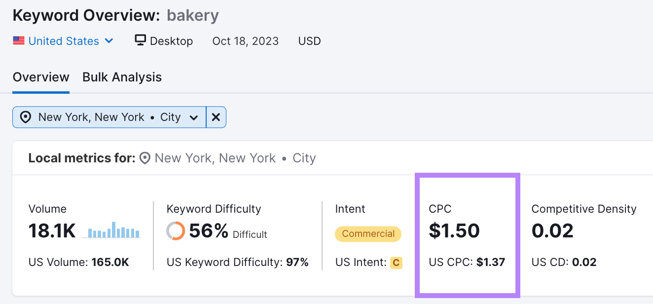Expand the New York city filter dropdown
The width and height of the screenshot is (653, 304).
pyautogui.click(x=194, y=117)
